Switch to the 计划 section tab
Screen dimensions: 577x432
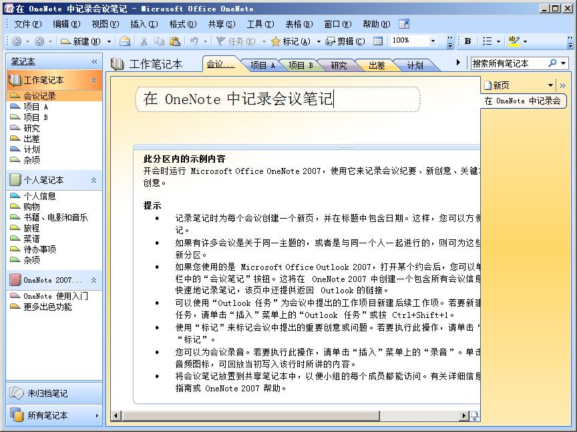(x=415, y=65)
